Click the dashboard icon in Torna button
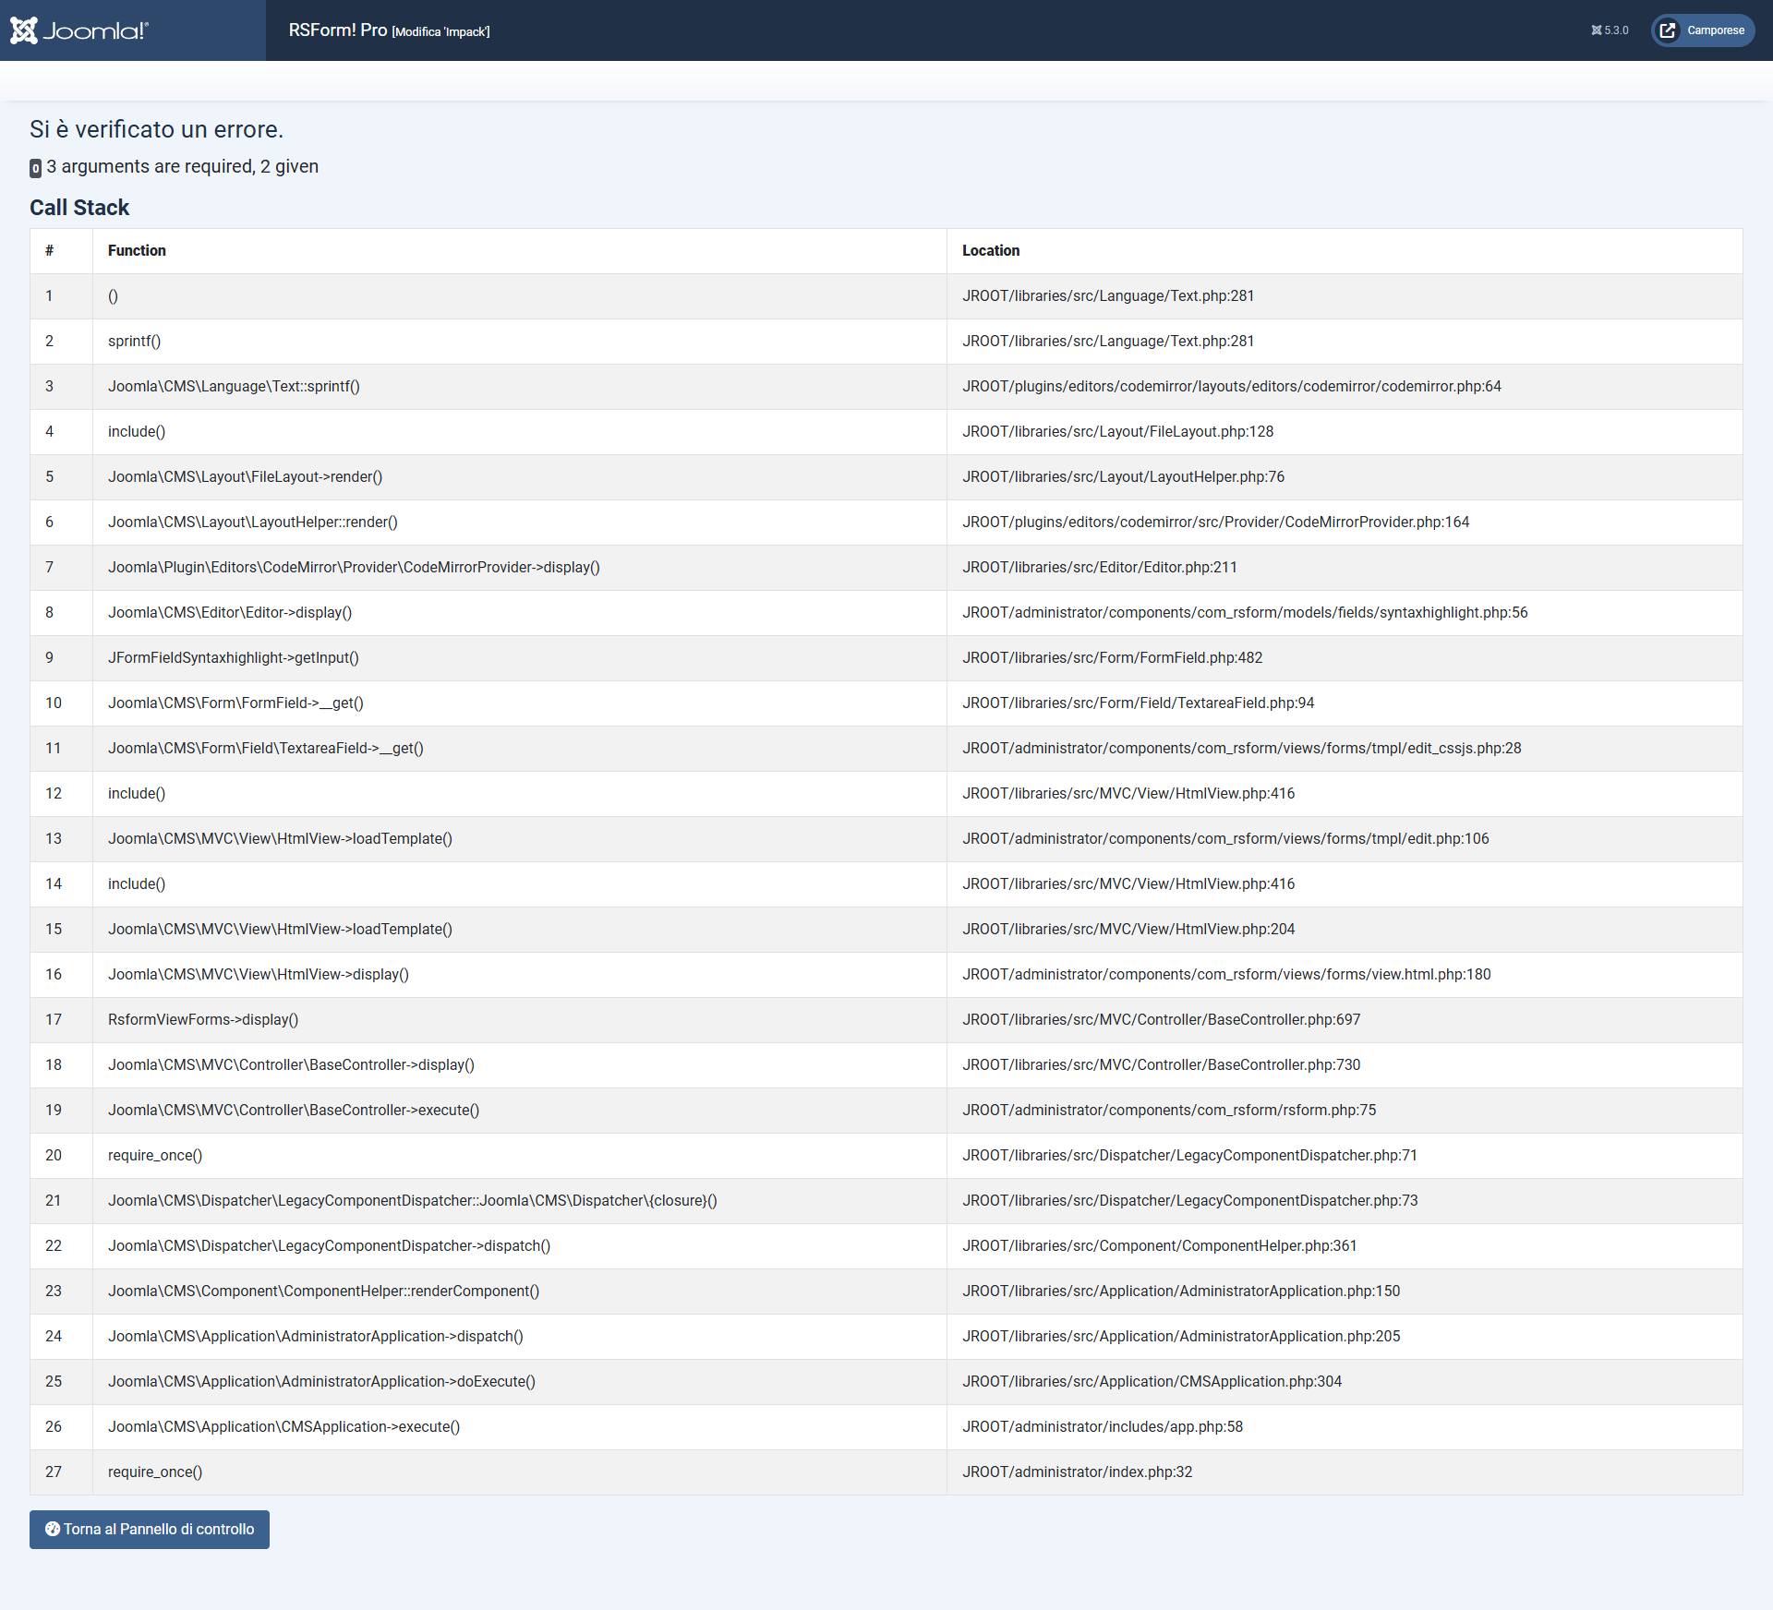The image size is (1773, 1610). point(53,1529)
